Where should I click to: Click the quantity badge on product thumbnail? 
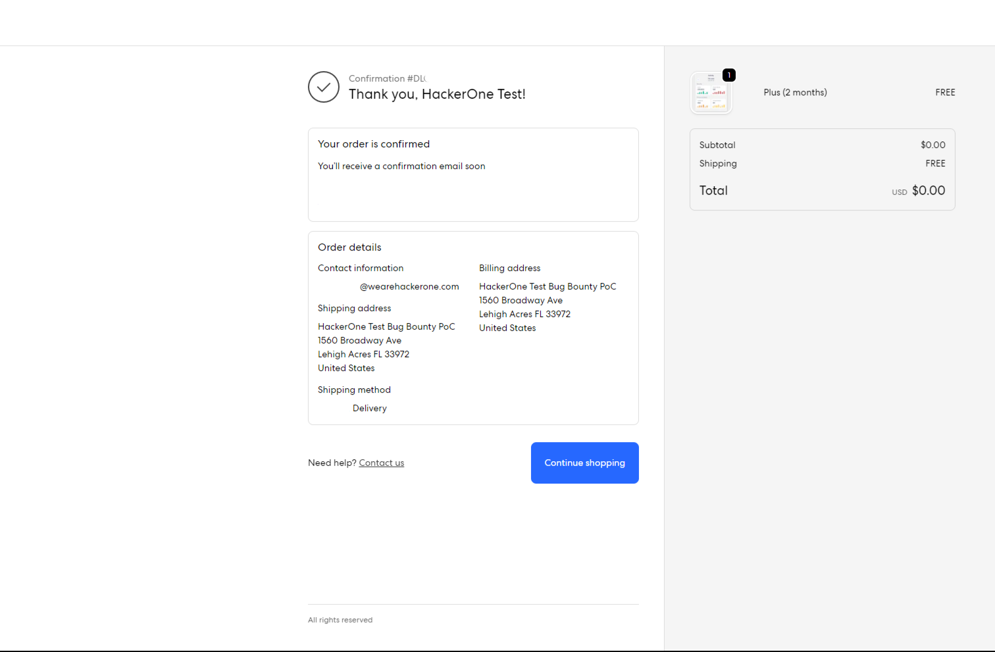coord(729,75)
